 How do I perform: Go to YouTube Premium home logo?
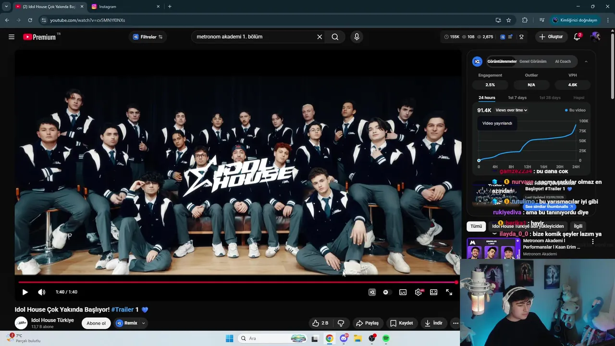click(x=39, y=37)
